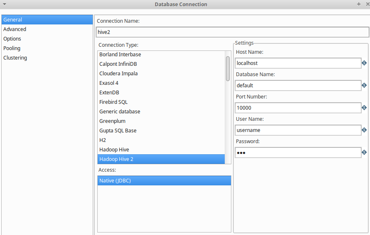
Task: Go to the Clustering section
Action: 47,58
